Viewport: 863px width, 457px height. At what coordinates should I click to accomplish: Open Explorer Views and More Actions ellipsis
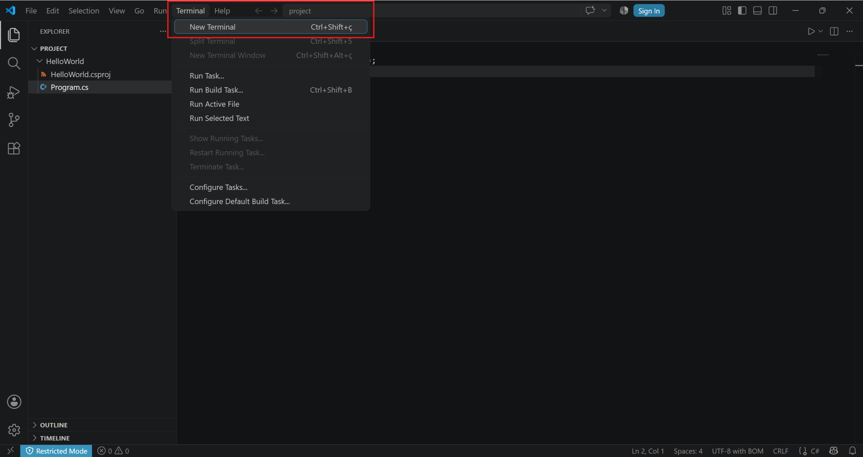pyautogui.click(x=163, y=31)
